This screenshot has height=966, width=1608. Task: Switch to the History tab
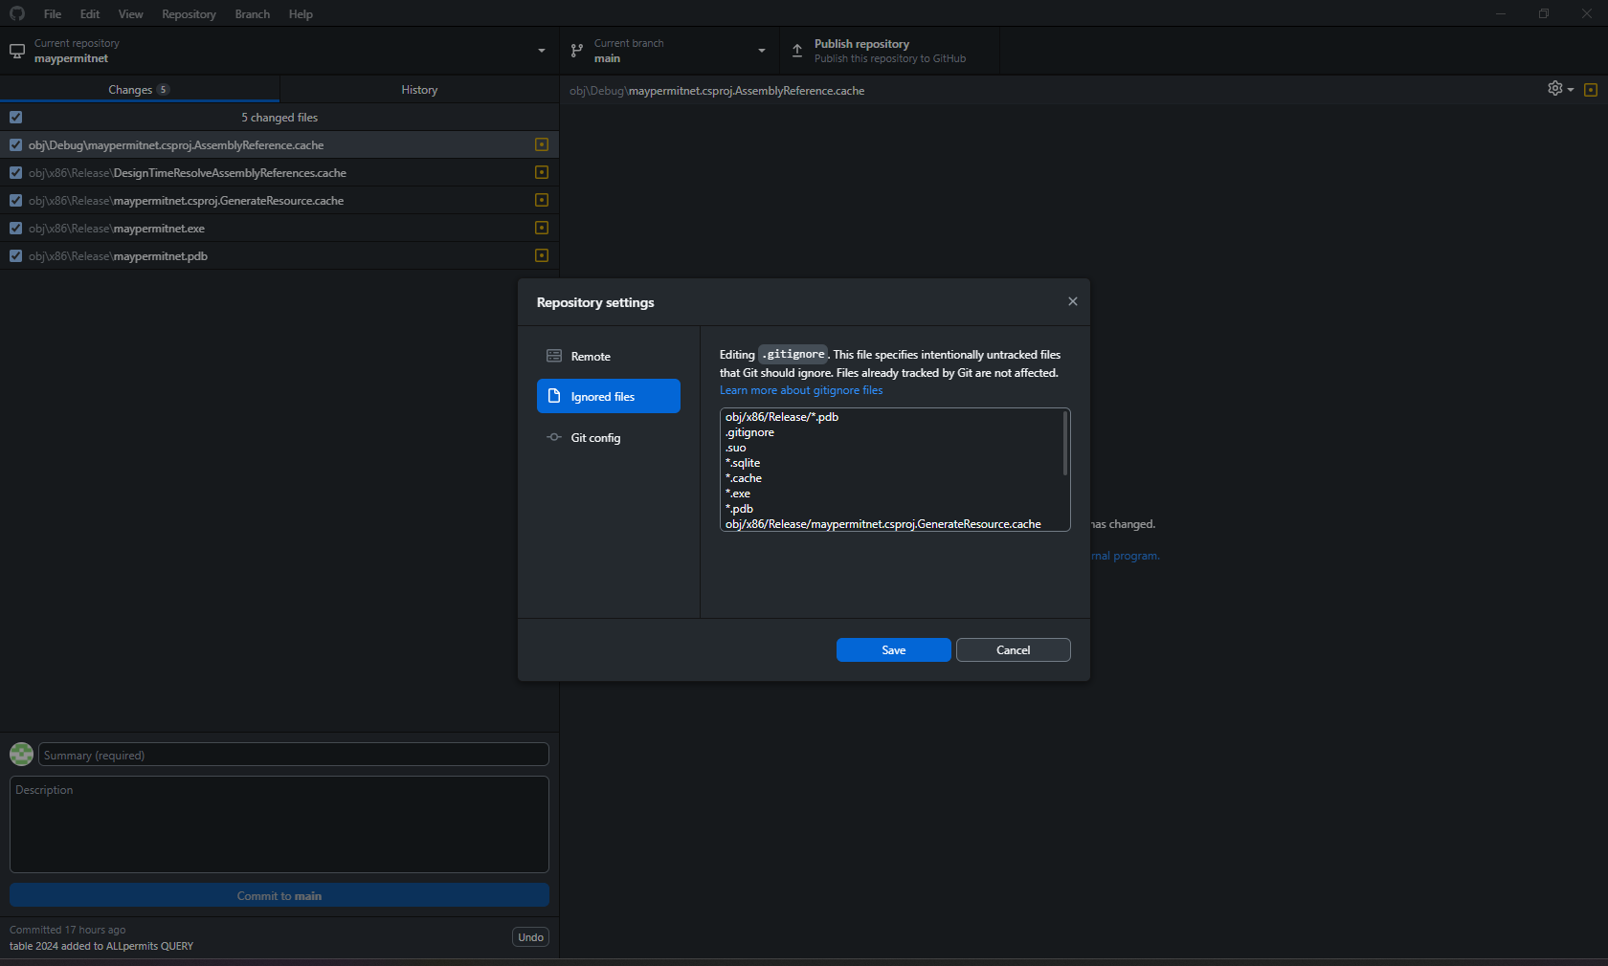pos(418,89)
